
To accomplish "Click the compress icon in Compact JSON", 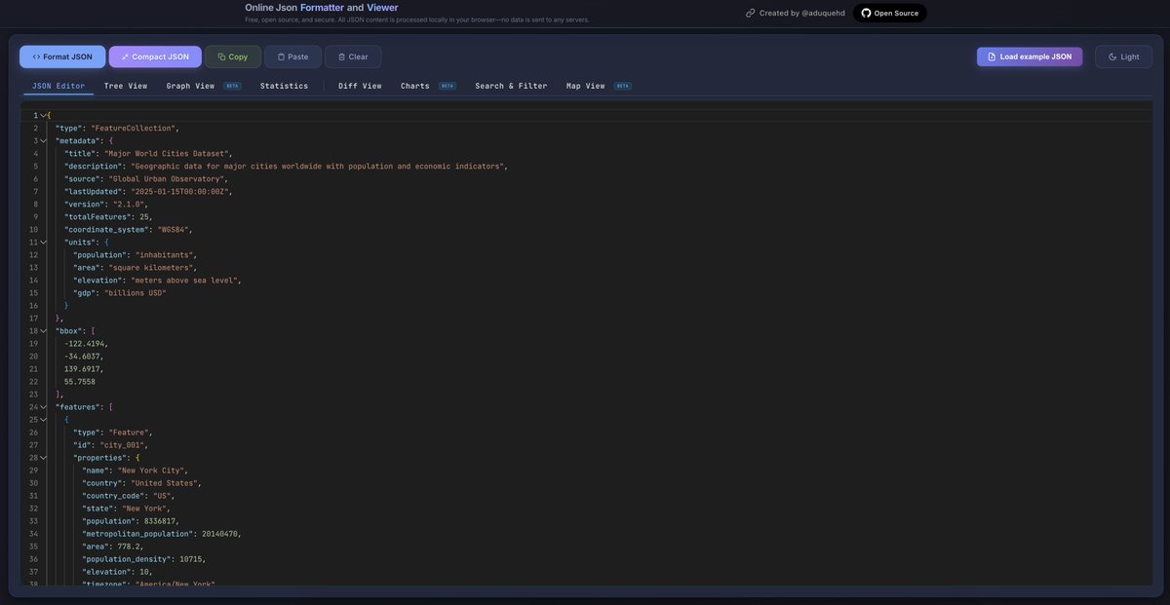I will [126, 57].
